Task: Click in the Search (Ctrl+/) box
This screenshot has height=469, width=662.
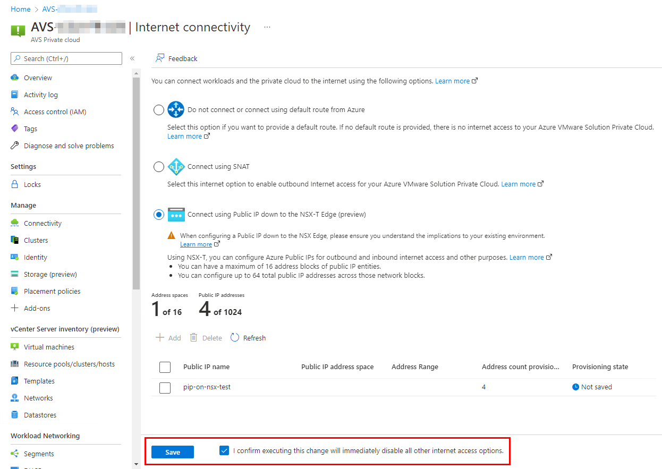Action: click(x=66, y=58)
